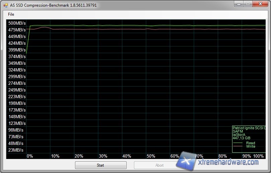Click the 50% mark on horizontal axis
271x173 pixels.
[x=151, y=156]
